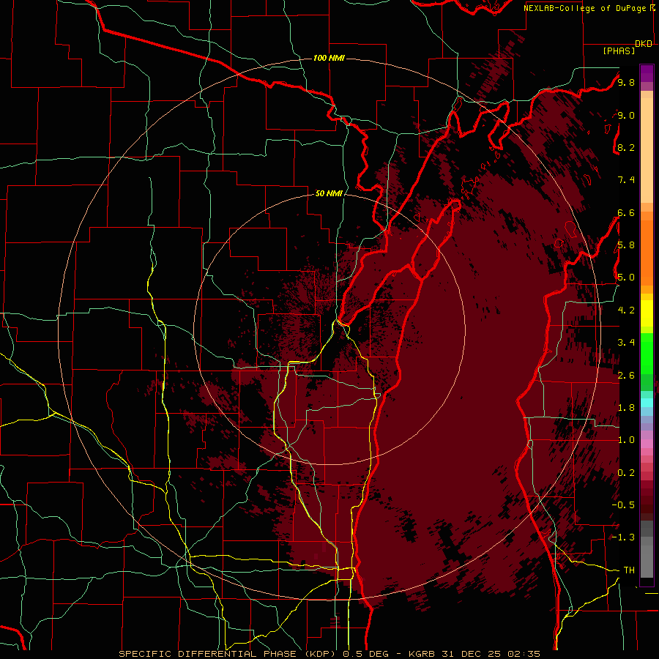Pick the pink swatch on the color bar
This screenshot has width=659, height=659.
(x=647, y=444)
